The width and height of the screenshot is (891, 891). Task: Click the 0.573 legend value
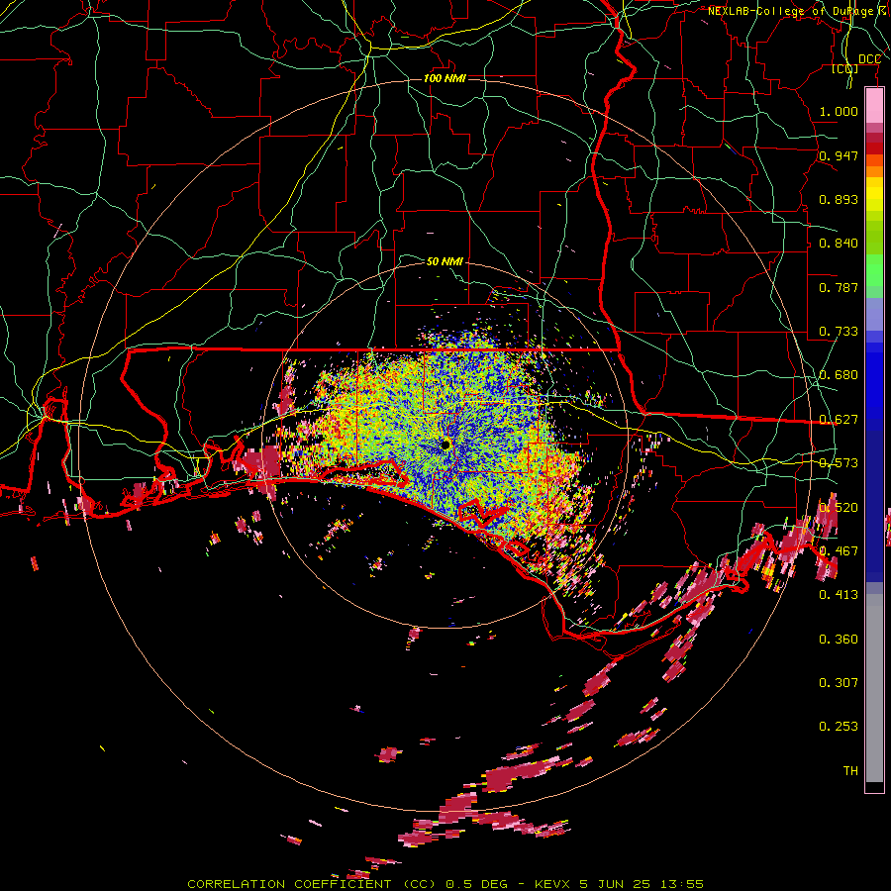tap(839, 463)
